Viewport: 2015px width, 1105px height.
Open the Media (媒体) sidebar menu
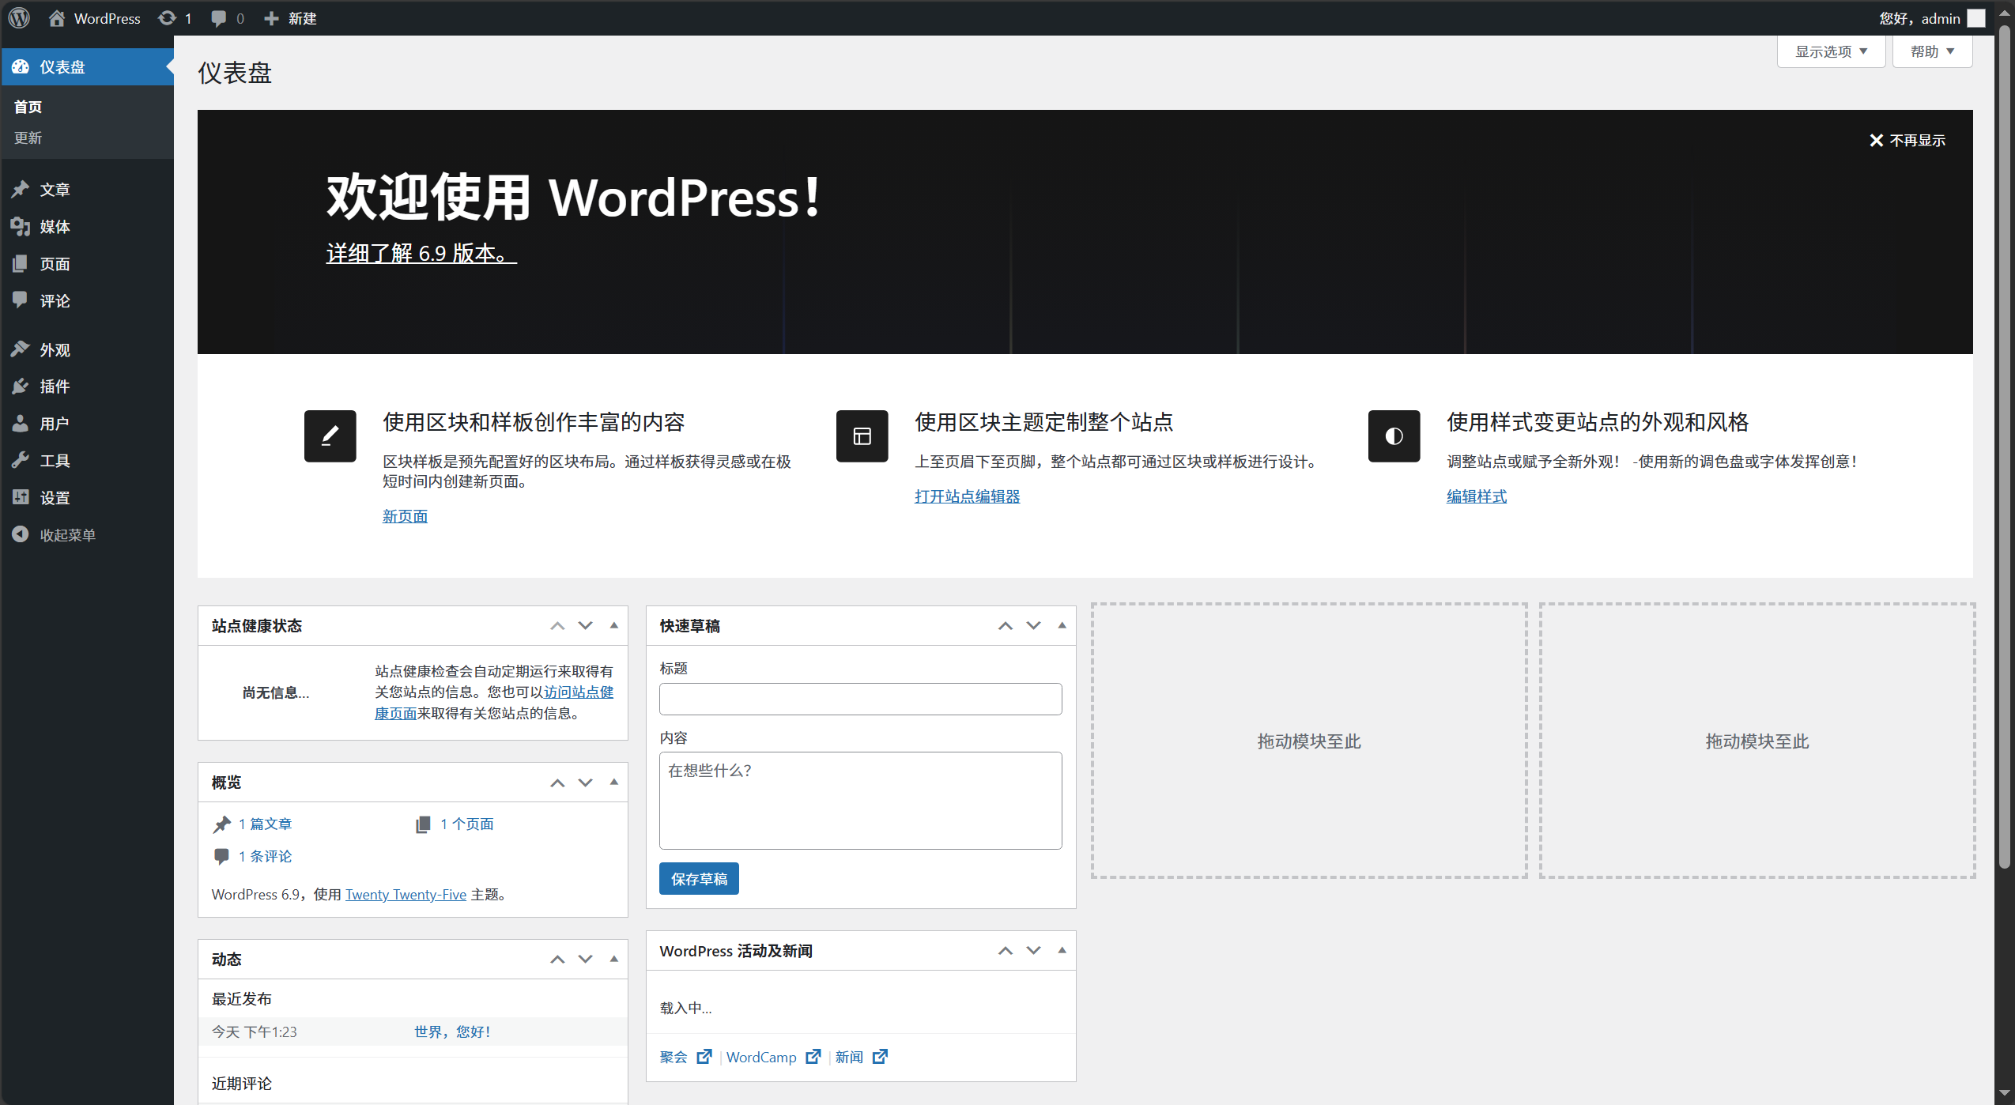coord(55,227)
